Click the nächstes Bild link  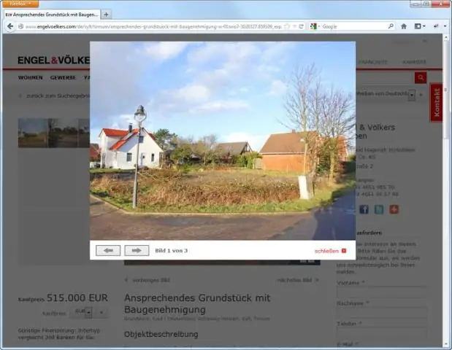[298, 280]
